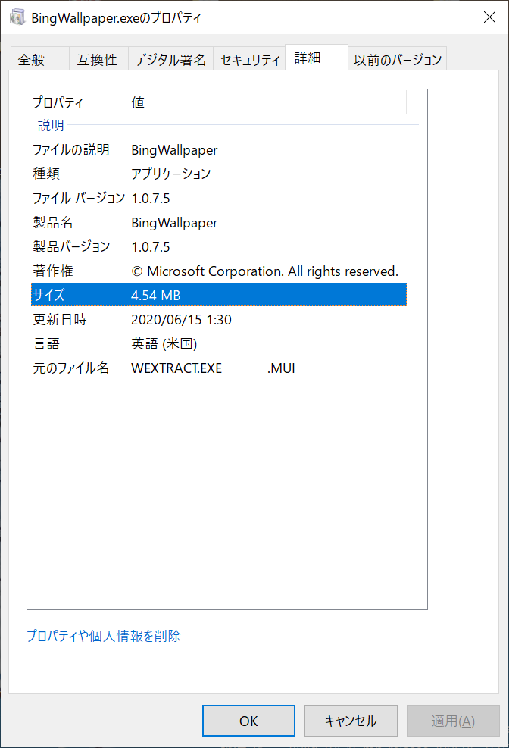Image resolution: width=509 pixels, height=748 pixels.
Task: Open the 互換性 tab
Action: (98, 59)
